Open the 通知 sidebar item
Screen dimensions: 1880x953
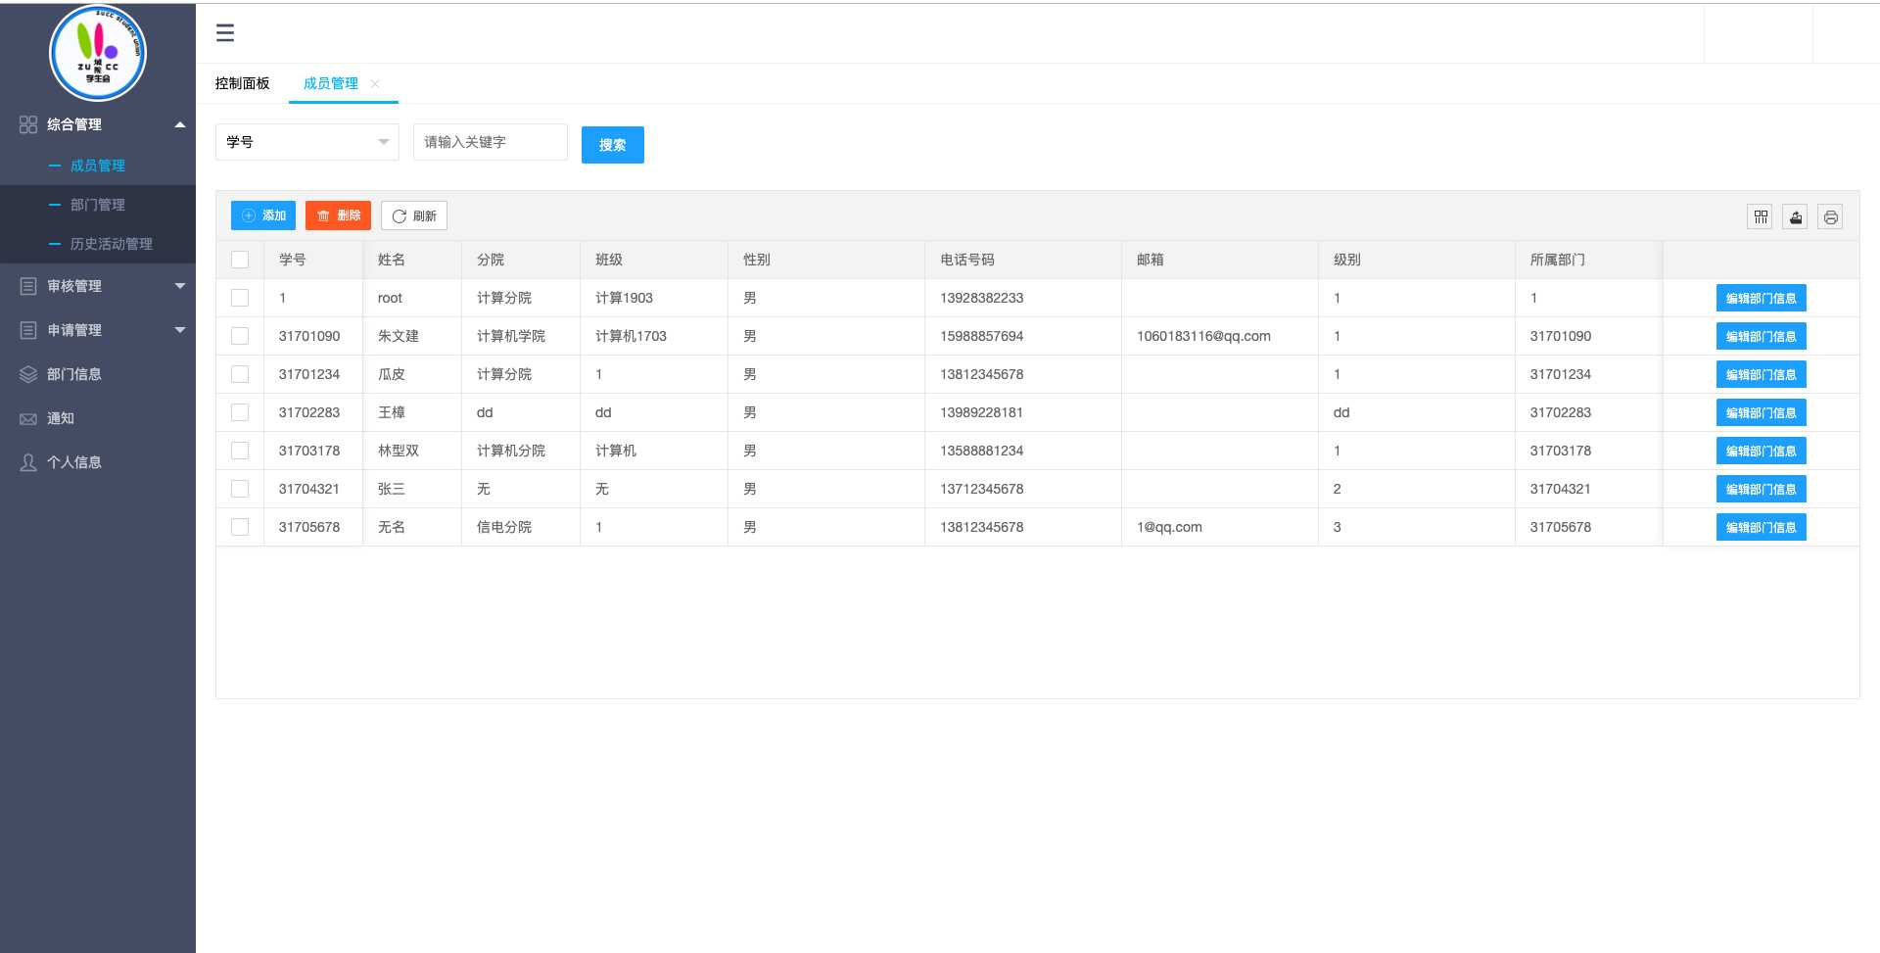click(98, 418)
